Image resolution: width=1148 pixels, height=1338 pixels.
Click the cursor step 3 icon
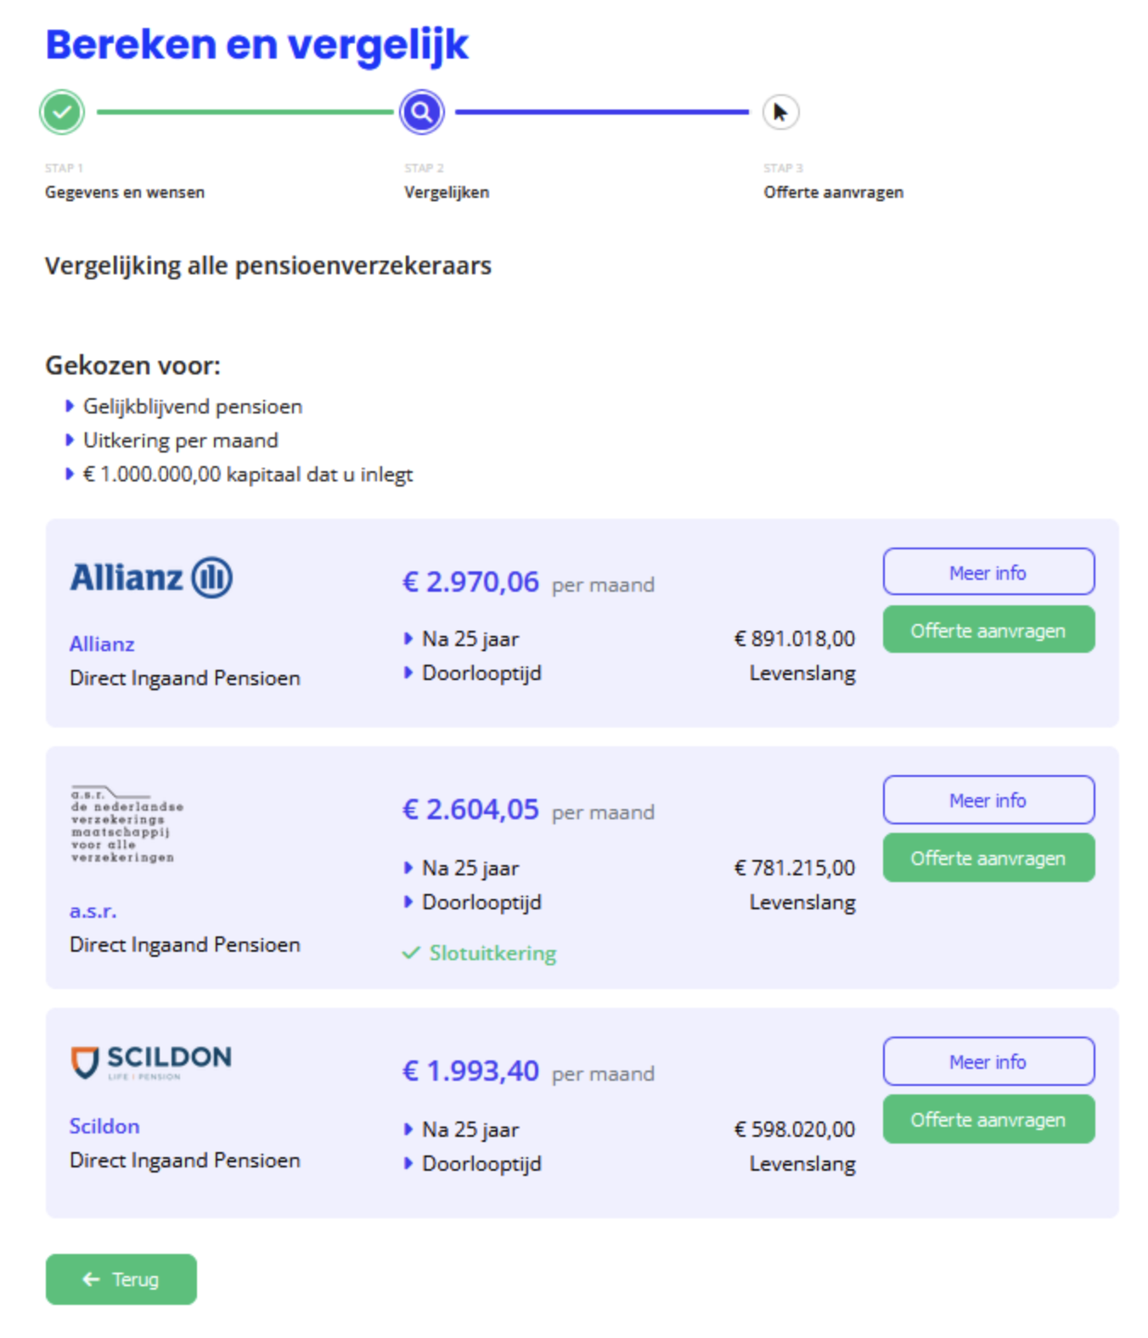click(780, 111)
